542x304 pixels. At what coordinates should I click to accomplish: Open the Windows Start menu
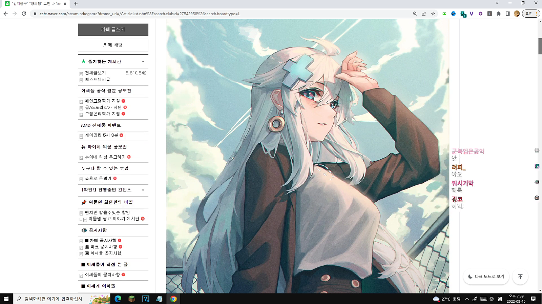click(x=6, y=299)
